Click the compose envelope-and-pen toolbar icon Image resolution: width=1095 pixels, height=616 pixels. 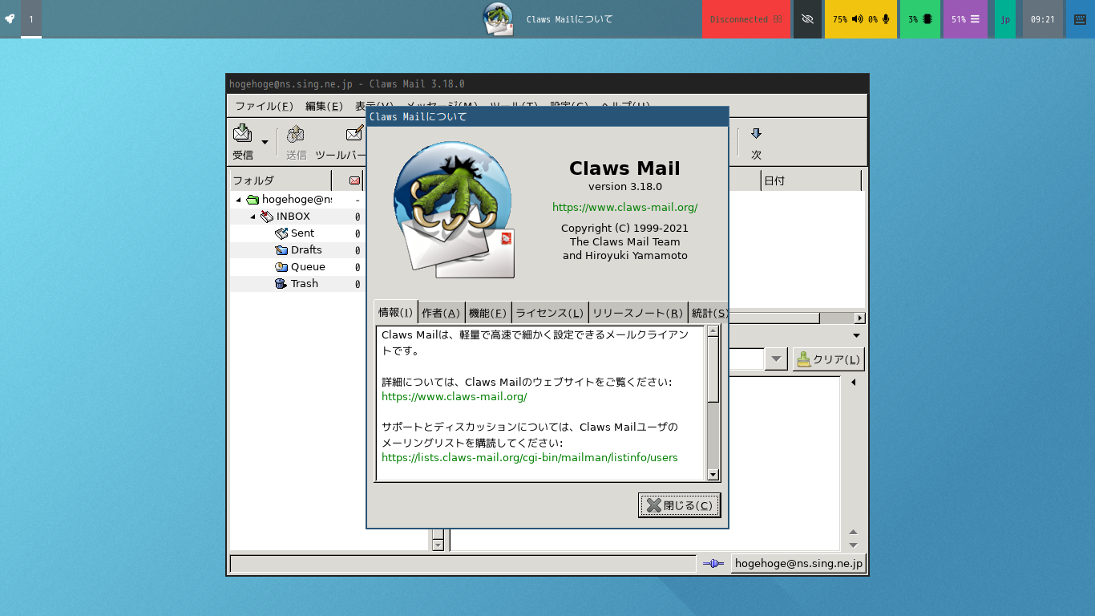(x=354, y=133)
